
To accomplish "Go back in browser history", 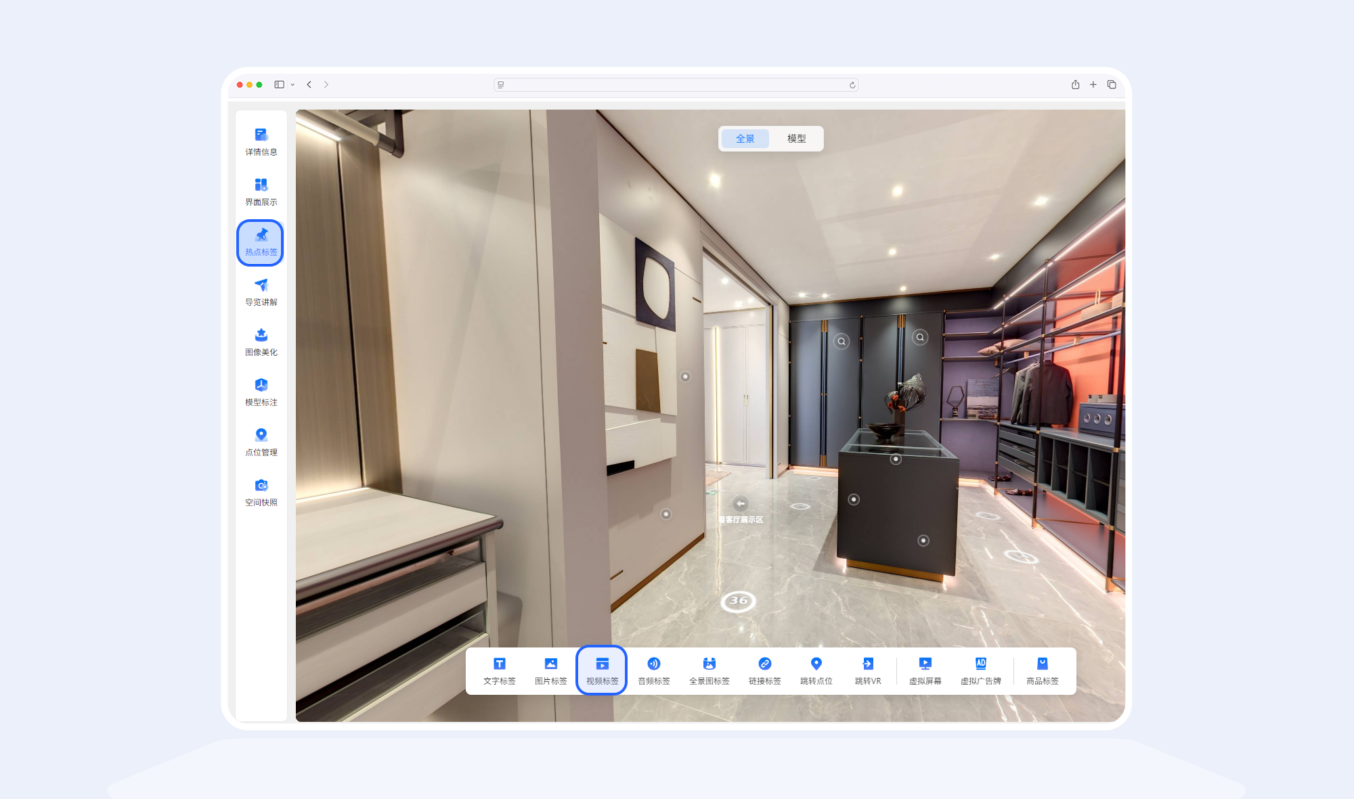I will click(x=309, y=85).
